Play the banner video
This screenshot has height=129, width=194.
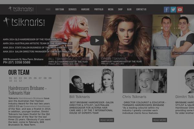(97, 41)
